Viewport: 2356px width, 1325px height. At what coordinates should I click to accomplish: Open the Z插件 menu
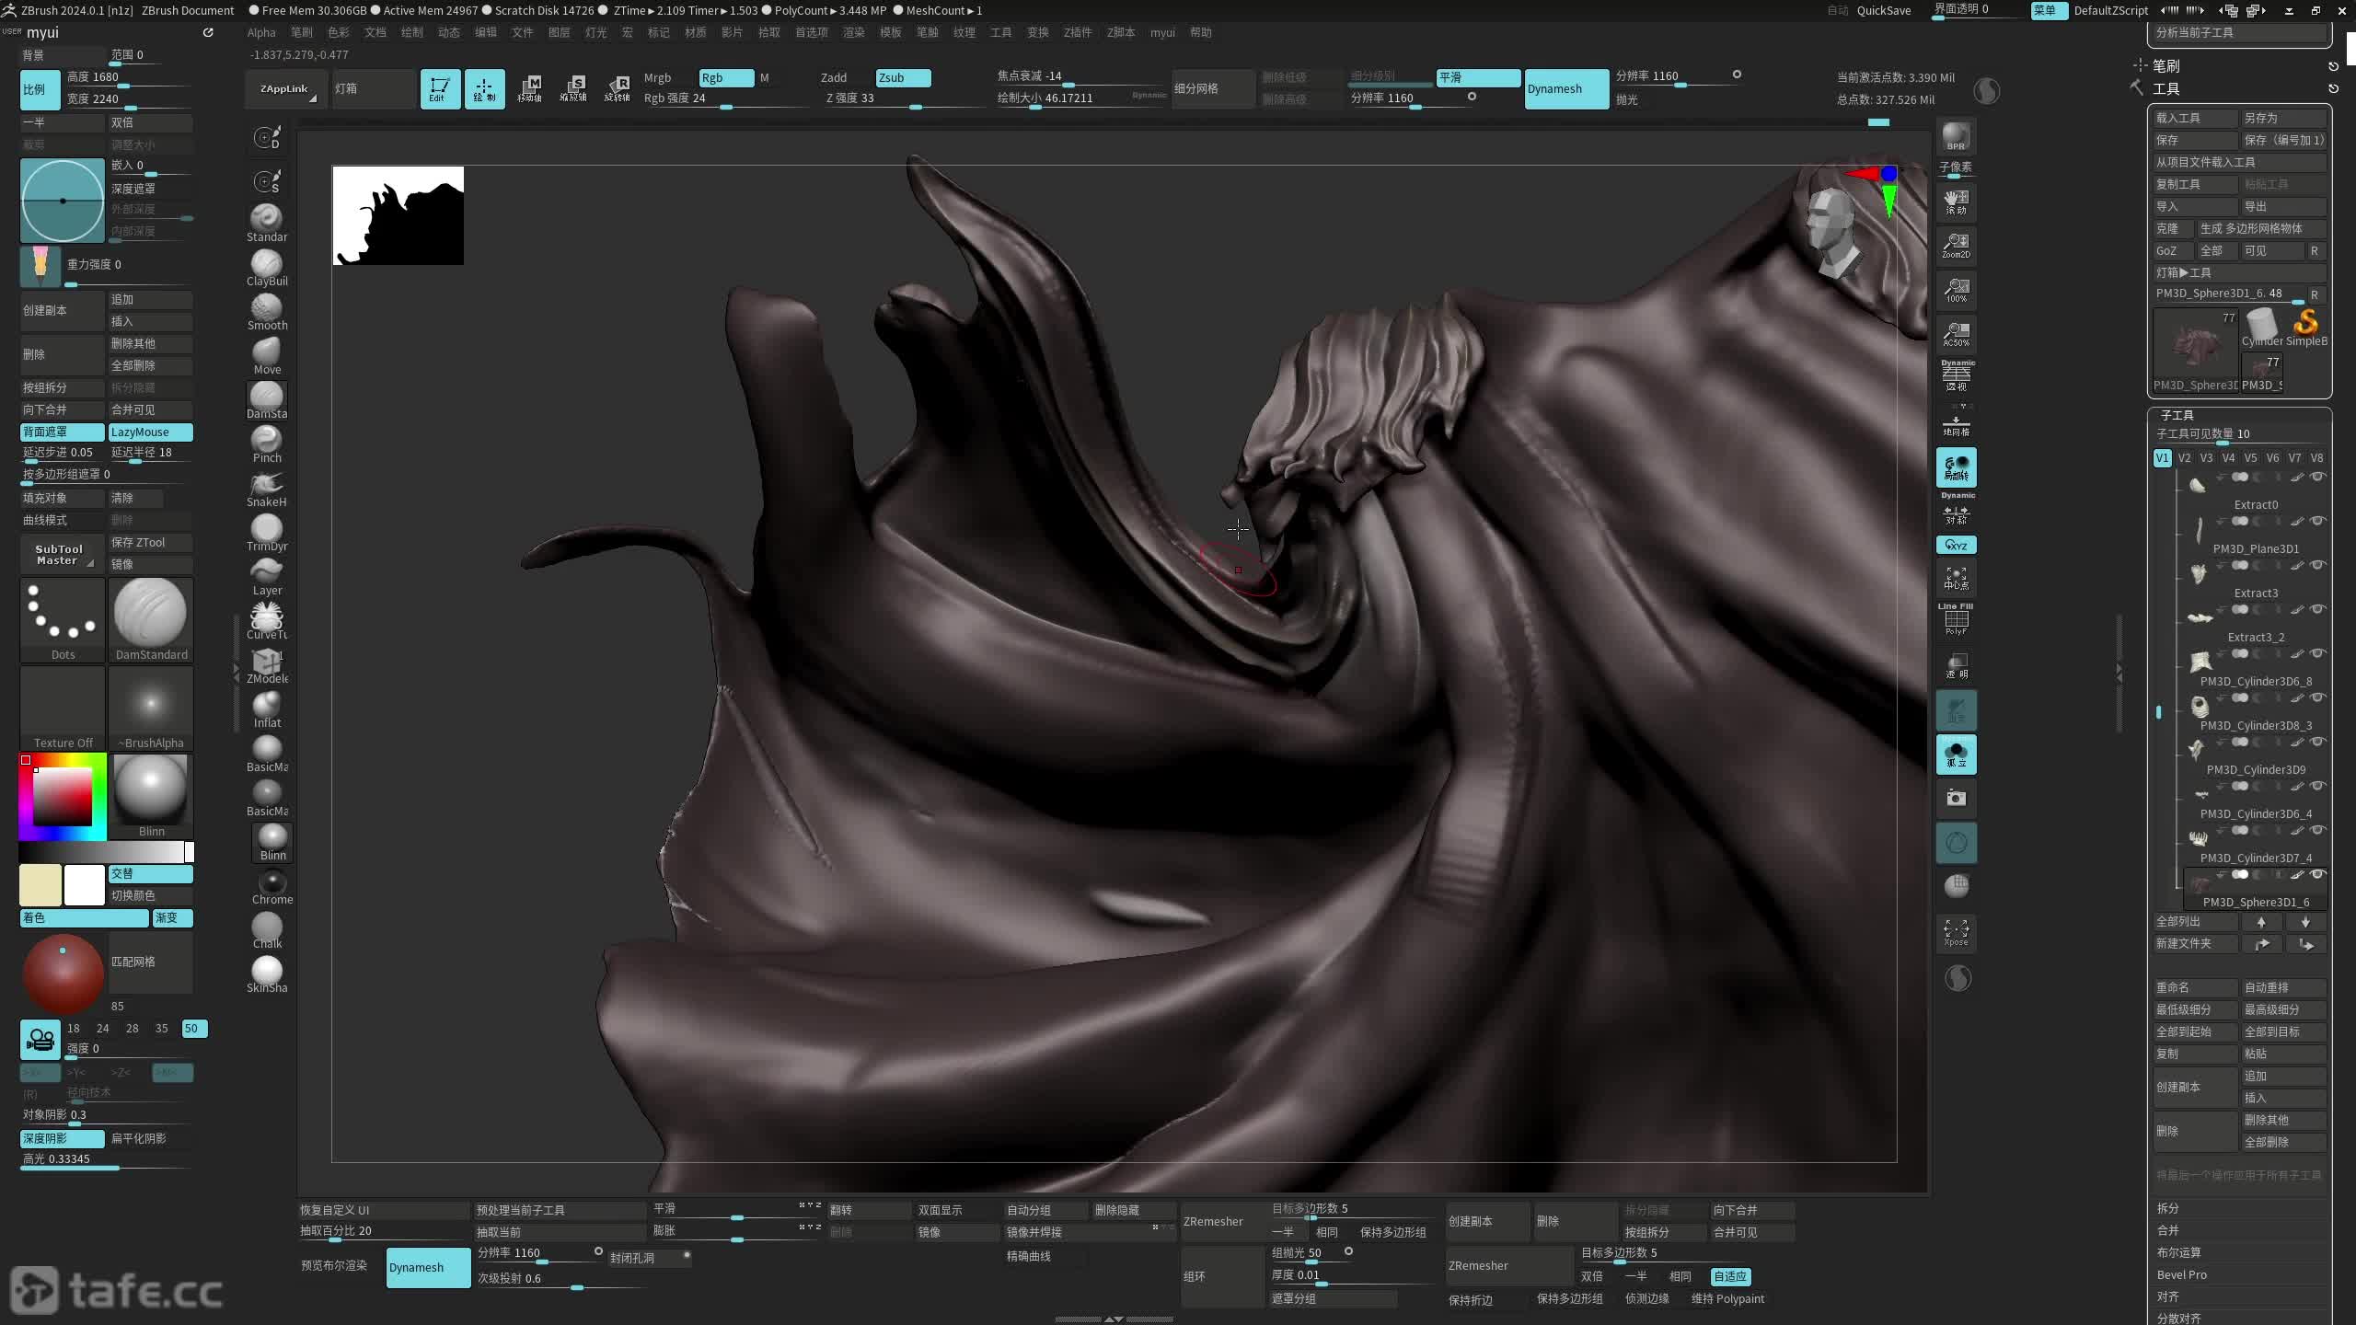tap(1077, 32)
